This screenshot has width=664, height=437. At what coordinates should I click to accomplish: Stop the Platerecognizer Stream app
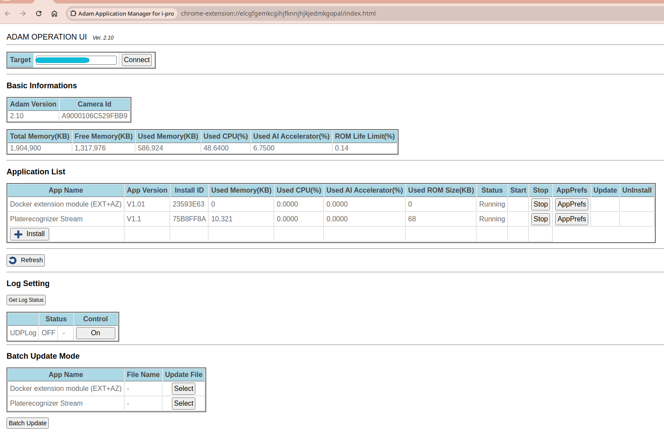click(x=540, y=219)
